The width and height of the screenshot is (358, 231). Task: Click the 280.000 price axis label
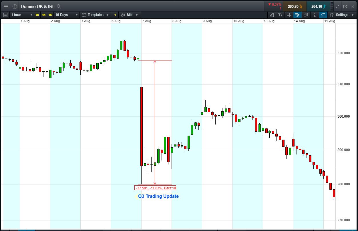(x=343, y=184)
